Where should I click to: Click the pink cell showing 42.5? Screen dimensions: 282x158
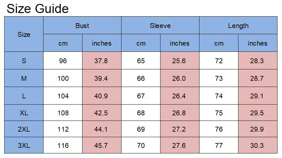pos(102,113)
